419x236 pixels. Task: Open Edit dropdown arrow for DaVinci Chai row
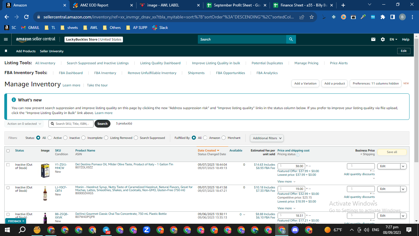pos(403,216)
